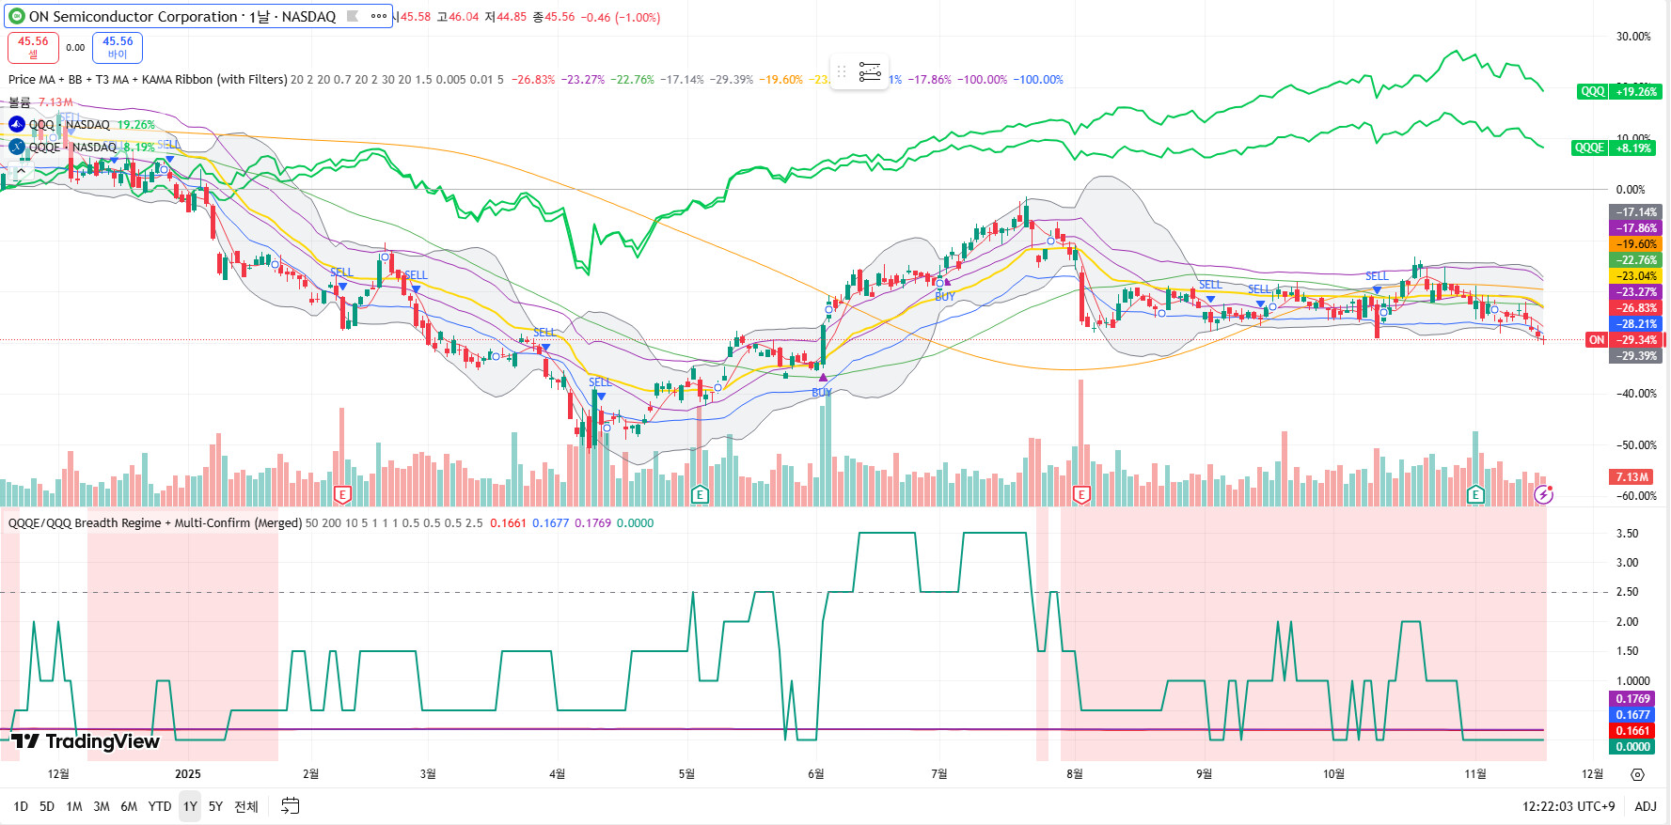Click the -29.39% gray scale label
1671x825 pixels.
(x=1636, y=356)
